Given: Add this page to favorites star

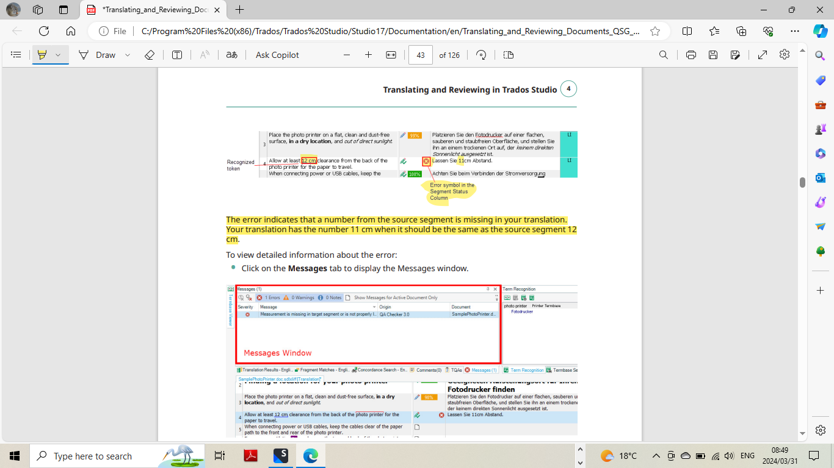Looking at the screenshot, I should coord(655,31).
